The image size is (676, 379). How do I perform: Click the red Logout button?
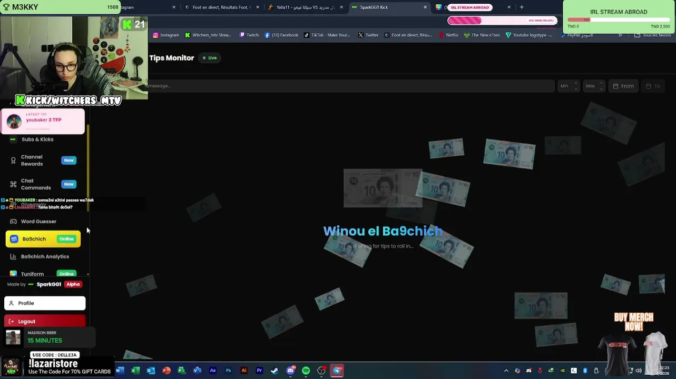[45, 321]
